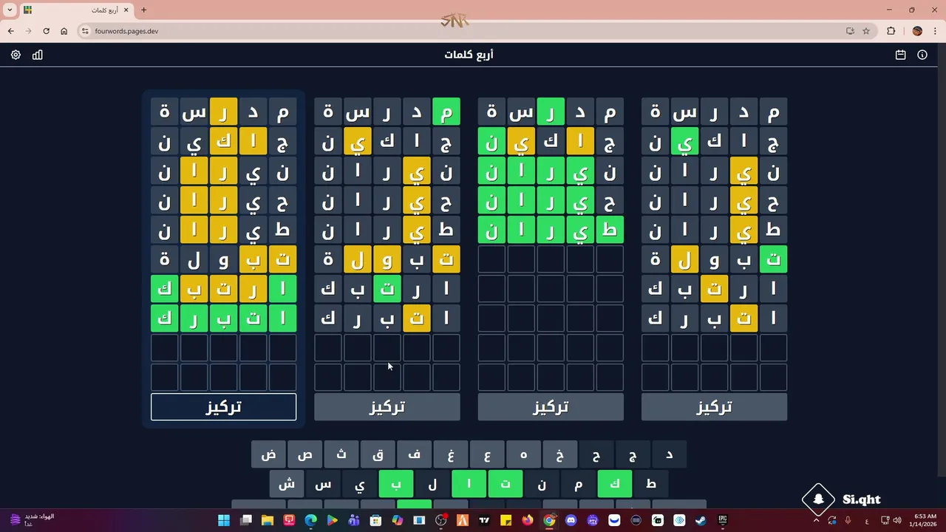Tap the ض key on the keyboard
Viewport: 946px width, 532px height.
coord(269,454)
